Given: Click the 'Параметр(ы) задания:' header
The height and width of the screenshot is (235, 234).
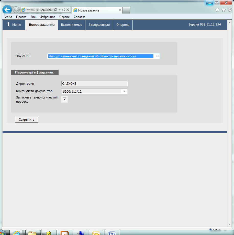Looking at the screenshot, I should point(35,72).
